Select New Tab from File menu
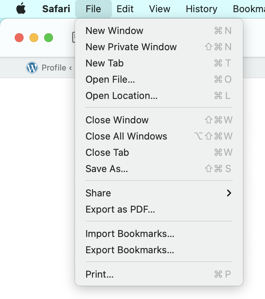Viewport: 265px width, 299px height. point(159,63)
